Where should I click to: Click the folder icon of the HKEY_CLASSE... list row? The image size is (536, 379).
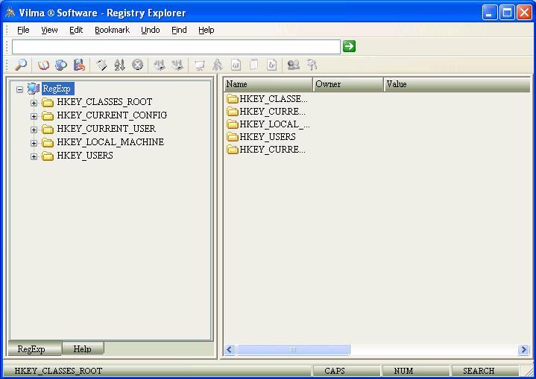coord(233,99)
